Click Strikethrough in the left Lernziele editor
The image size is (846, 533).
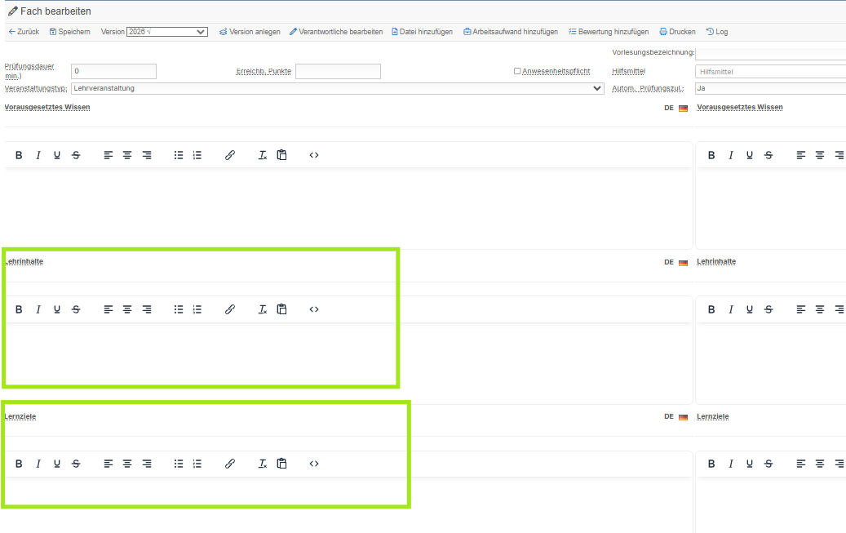click(76, 464)
